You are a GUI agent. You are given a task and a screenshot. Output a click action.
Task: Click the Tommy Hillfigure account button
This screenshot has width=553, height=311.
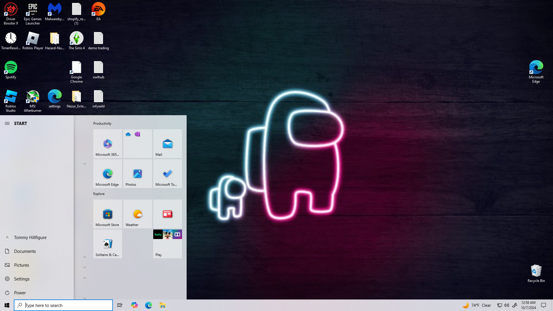(x=30, y=237)
